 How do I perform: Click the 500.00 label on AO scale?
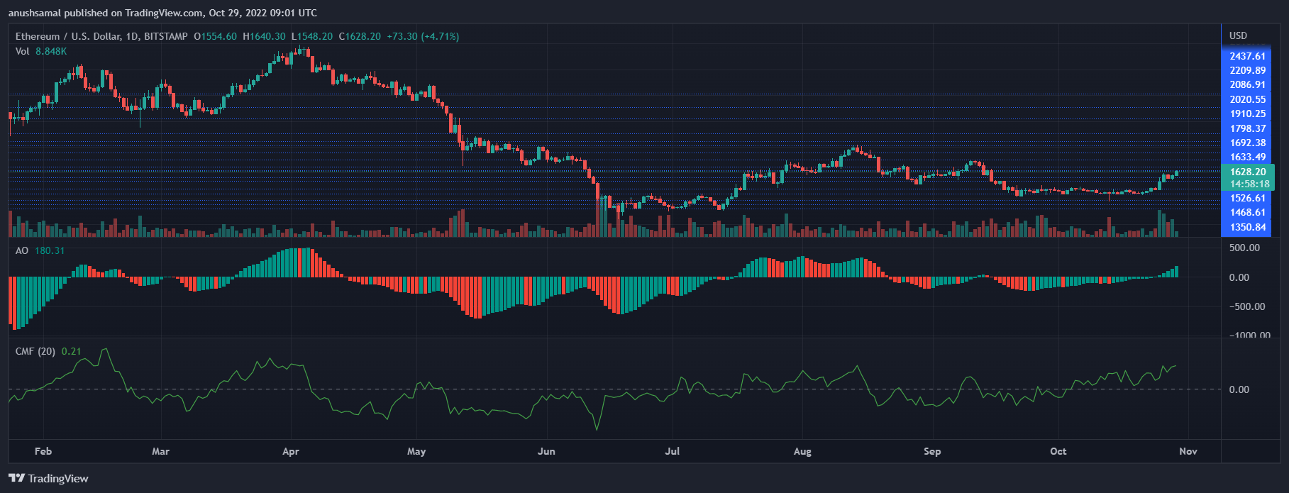1244,248
